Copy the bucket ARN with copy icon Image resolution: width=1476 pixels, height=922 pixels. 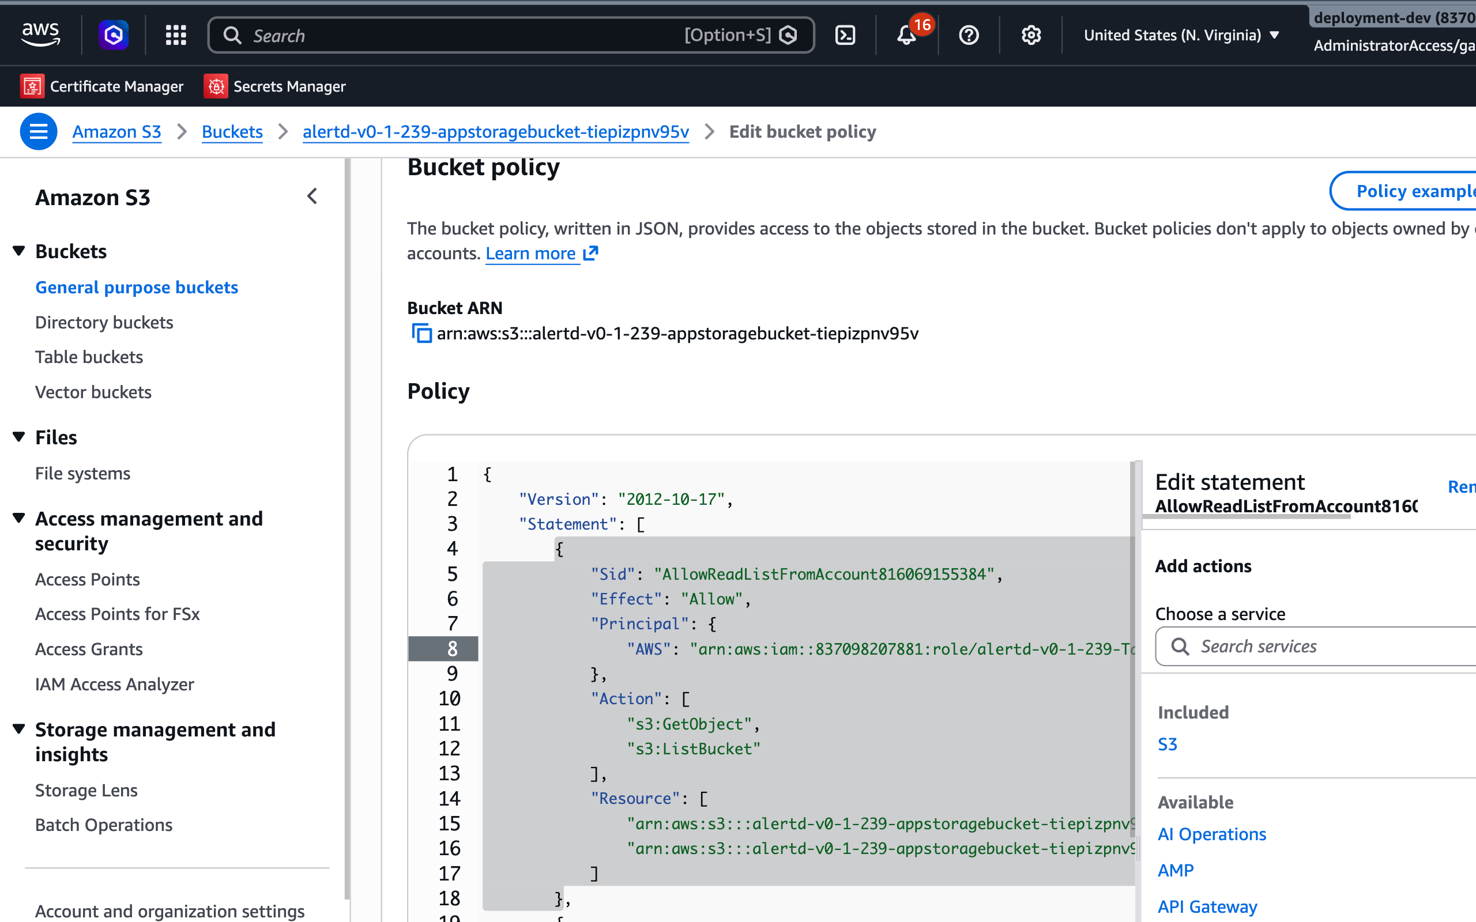pos(421,334)
